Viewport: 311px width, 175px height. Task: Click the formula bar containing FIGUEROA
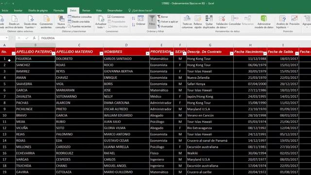pyautogui.click(x=174, y=38)
